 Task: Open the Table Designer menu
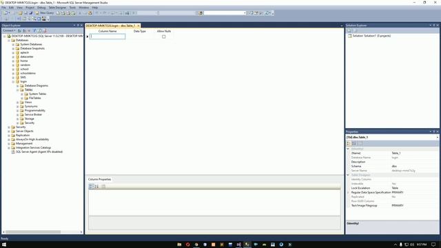57,8
